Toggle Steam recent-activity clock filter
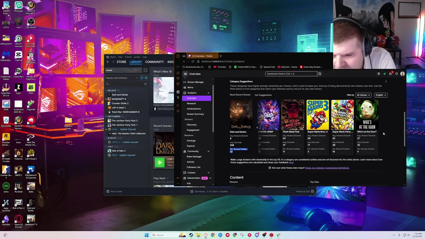The width and height of the screenshot is (425, 239). pyautogui.click(x=142, y=78)
